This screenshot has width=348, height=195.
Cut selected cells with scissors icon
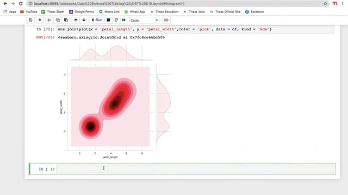click(49, 20)
